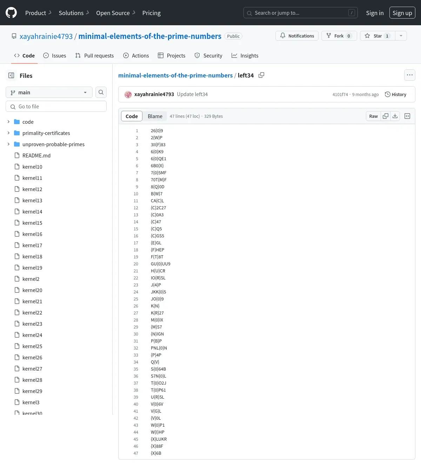Viewport: 421px width, 474px height.
Task: Toggle to Code view
Action: click(132, 116)
